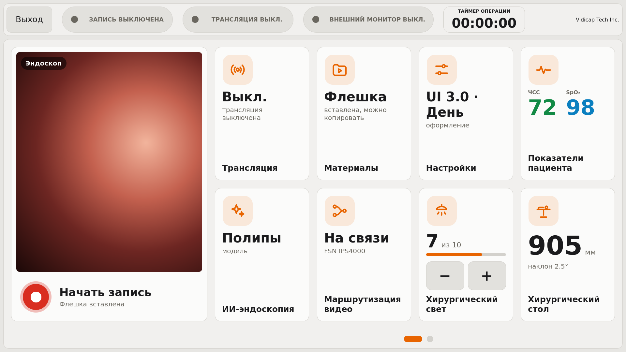Screen dimensions: 626x352
Task: Click the SpO₂ value 98
Action: (580, 108)
